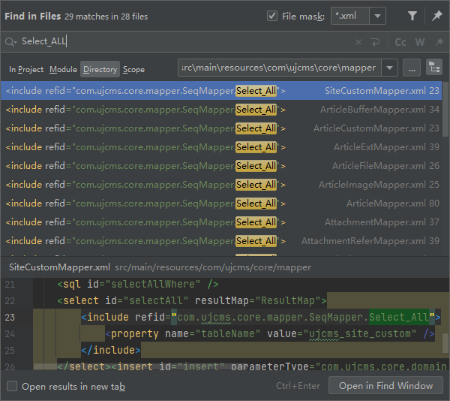Select ArticleExtMapper.xml 39 result
Screen dimensions: 450x401
221,147
